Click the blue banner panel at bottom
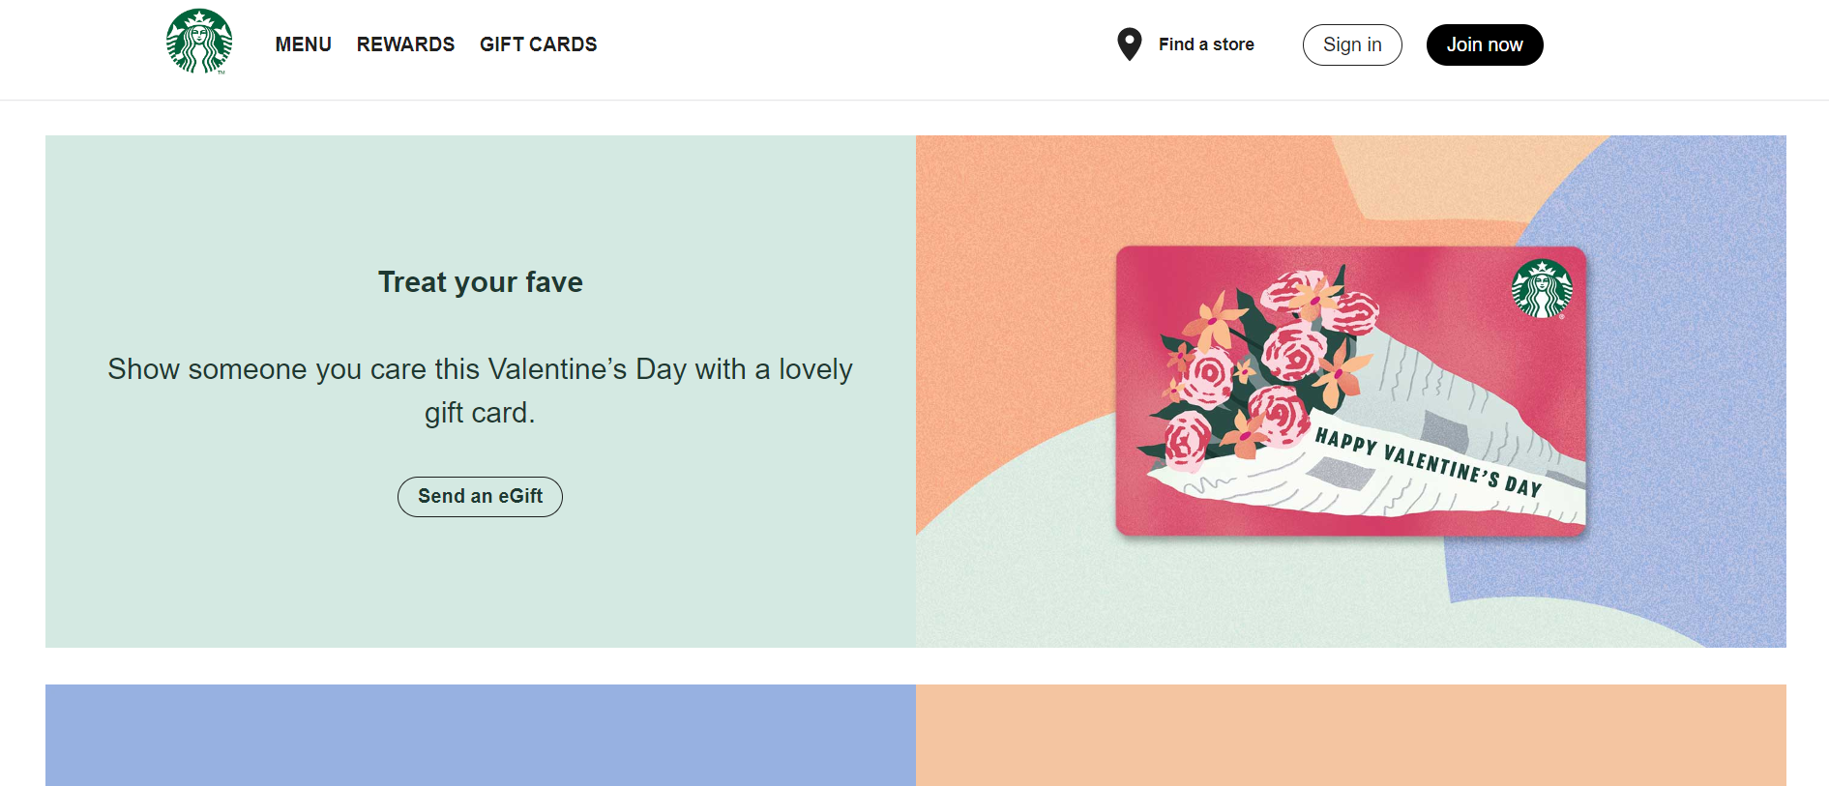The width and height of the screenshot is (1829, 786). 480,735
